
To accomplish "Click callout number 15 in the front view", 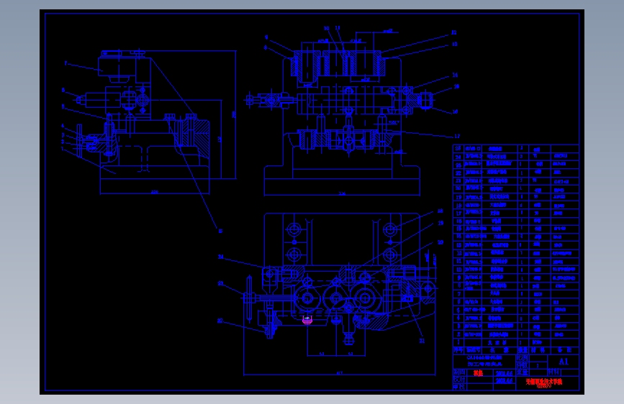I will point(456,86).
